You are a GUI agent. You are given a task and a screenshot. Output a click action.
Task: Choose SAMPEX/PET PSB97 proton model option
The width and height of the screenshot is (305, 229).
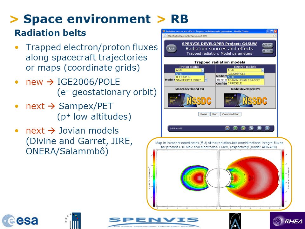190,80
